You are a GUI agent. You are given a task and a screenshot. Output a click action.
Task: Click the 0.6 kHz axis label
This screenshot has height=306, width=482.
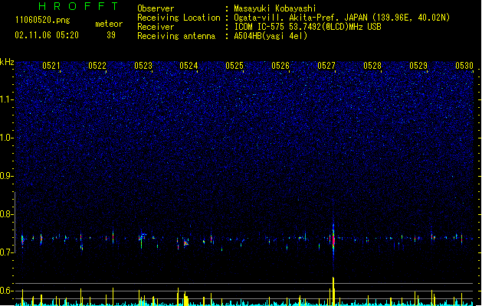pos(7,291)
